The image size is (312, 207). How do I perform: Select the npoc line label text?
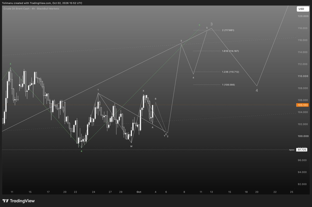pyautogui.click(x=292, y=150)
